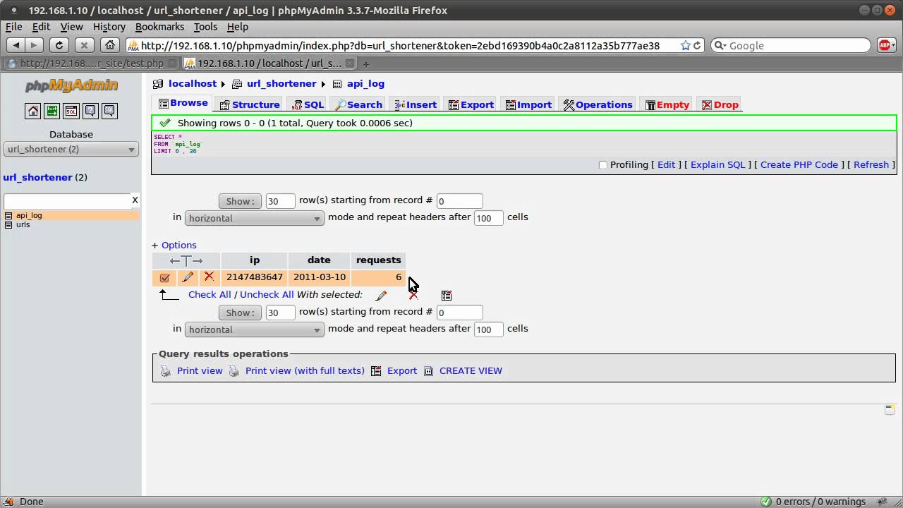Image resolution: width=903 pixels, height=508 pixels.
Task: Click the Check All link
Action: click(x=210, y=295)
